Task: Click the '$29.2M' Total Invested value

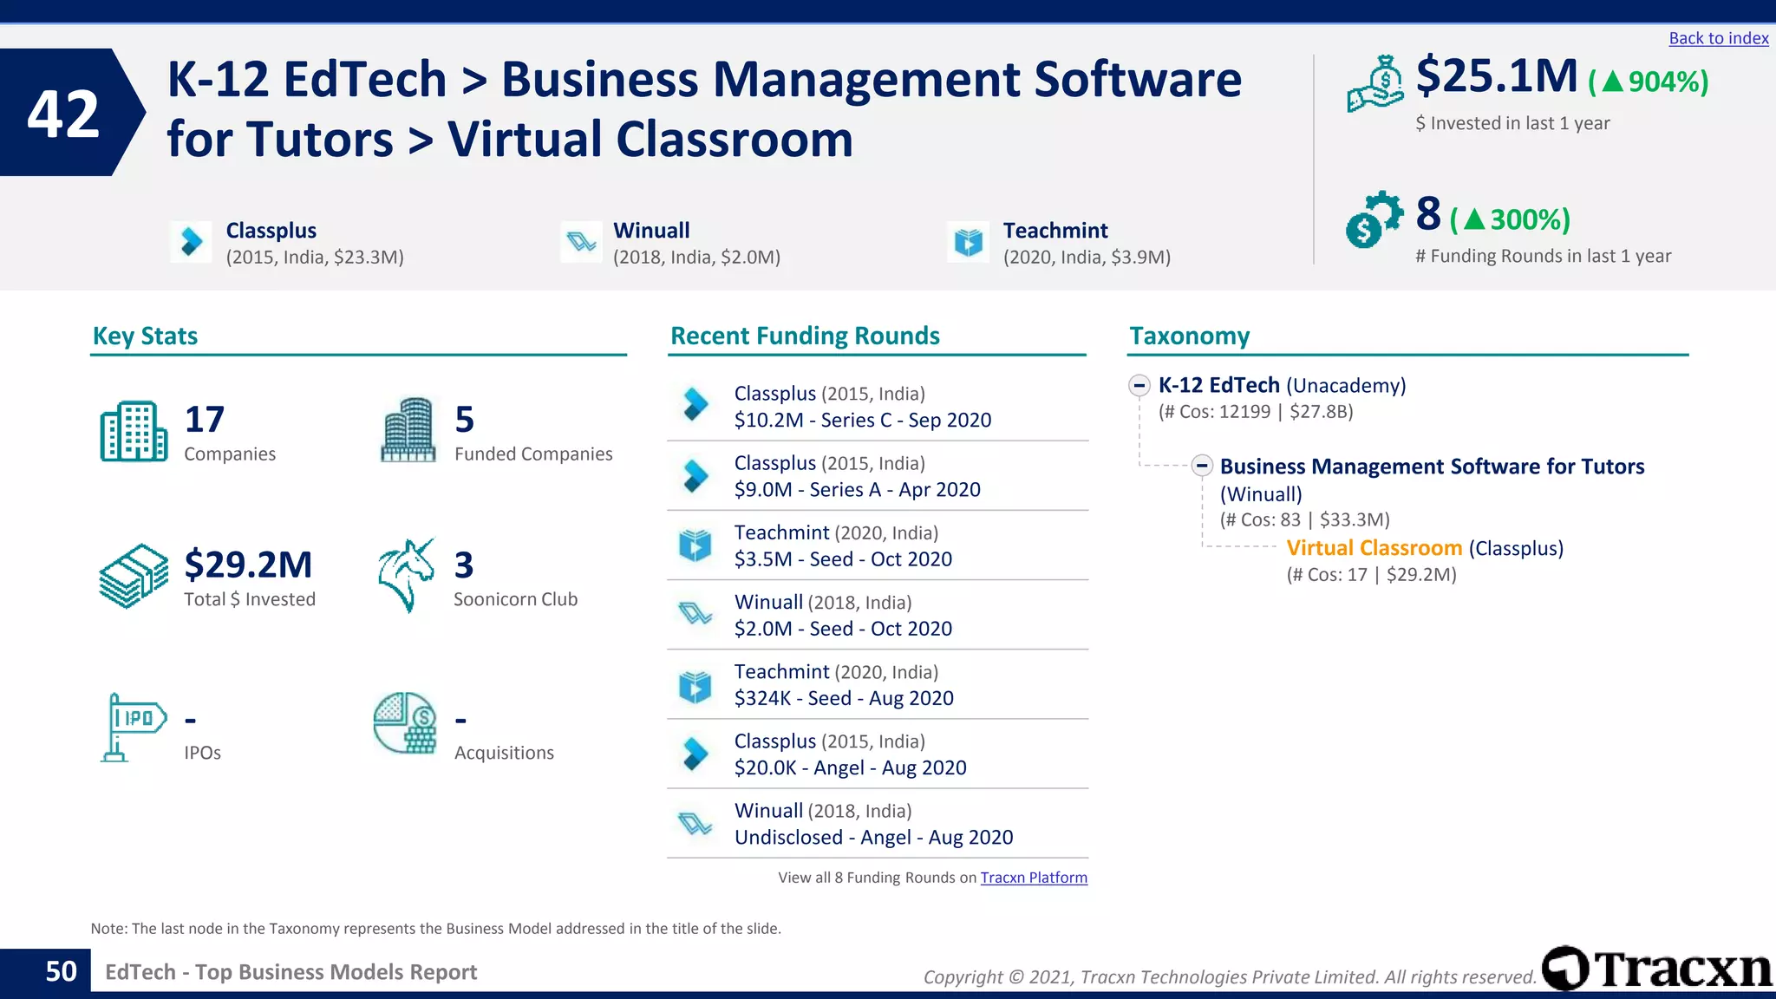Action: [x=248, y=565]
